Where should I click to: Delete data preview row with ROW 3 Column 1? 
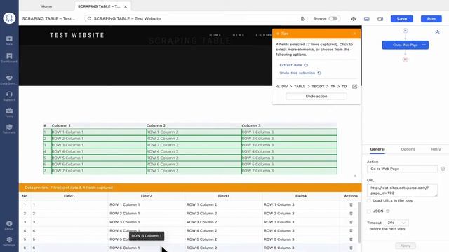tap(351, 222)
